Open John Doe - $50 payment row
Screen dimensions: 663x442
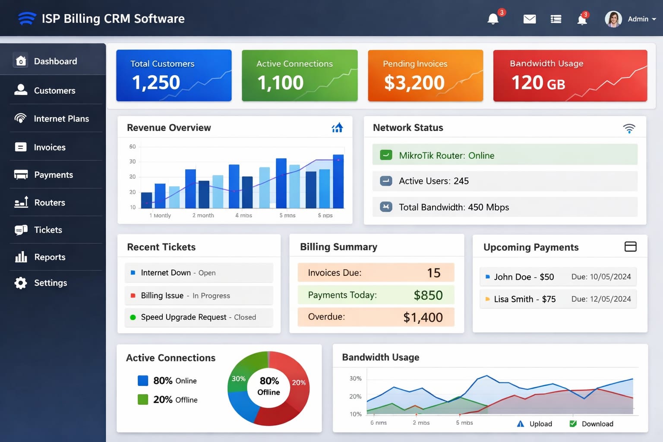click(x=558, y=277)
